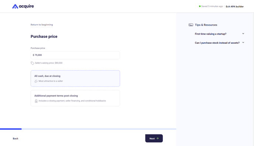Click the price tag icon below the input

pos(32,63)
